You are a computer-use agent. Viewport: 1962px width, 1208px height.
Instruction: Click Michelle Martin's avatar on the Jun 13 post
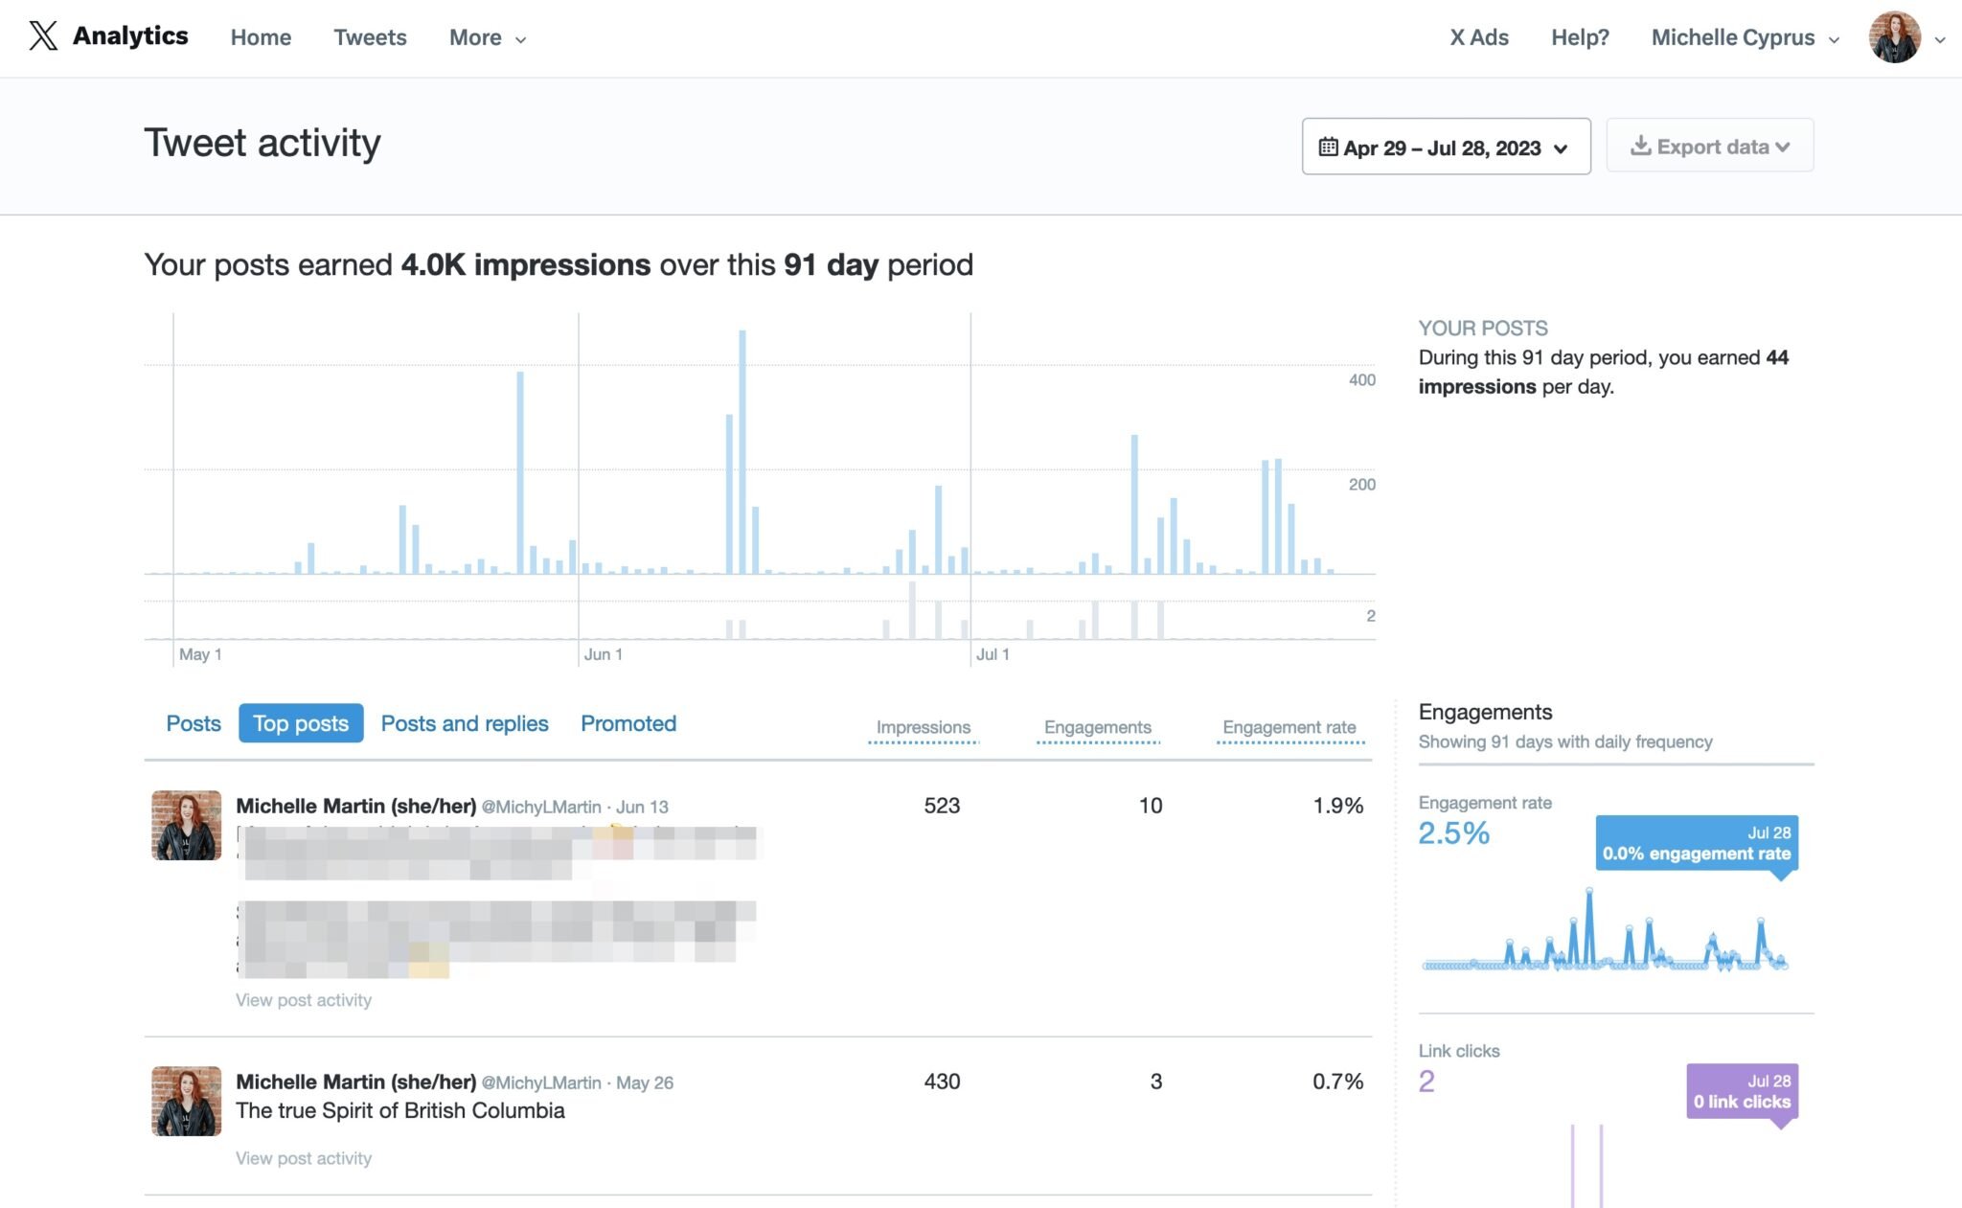click(185, 824)
